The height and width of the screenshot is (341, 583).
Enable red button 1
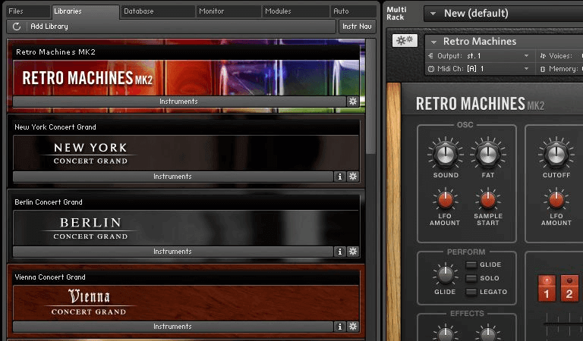547,288
